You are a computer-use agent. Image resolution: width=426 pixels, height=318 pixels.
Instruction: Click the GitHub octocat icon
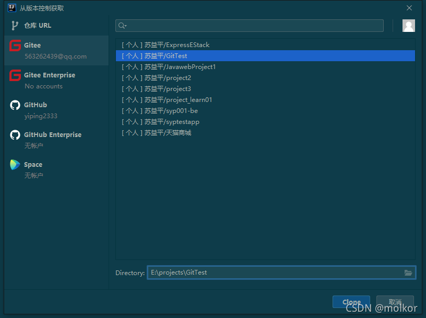tap(15, 105)
